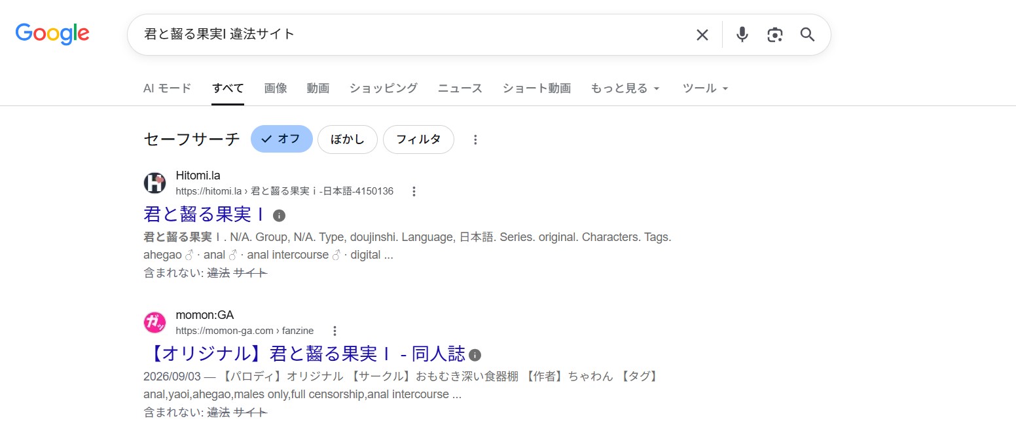
Task: Select SafeSearch ぼかし option
Action: [348, 139]
